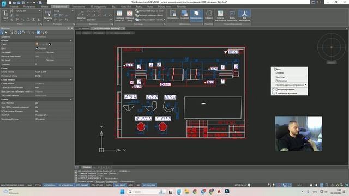349x196 pixels.
Task: Open File Explorer from the taskbar
Action: click(186, 192)
